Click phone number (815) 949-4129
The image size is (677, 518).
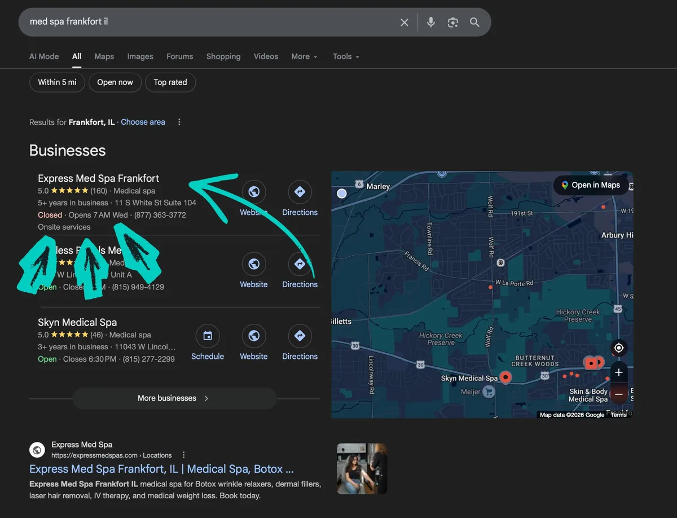pyautogui.click(x=138, y=287)
